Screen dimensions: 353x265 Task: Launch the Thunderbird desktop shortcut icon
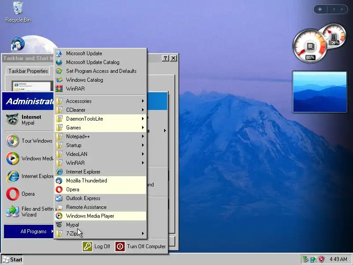click(x=18, y=44)
